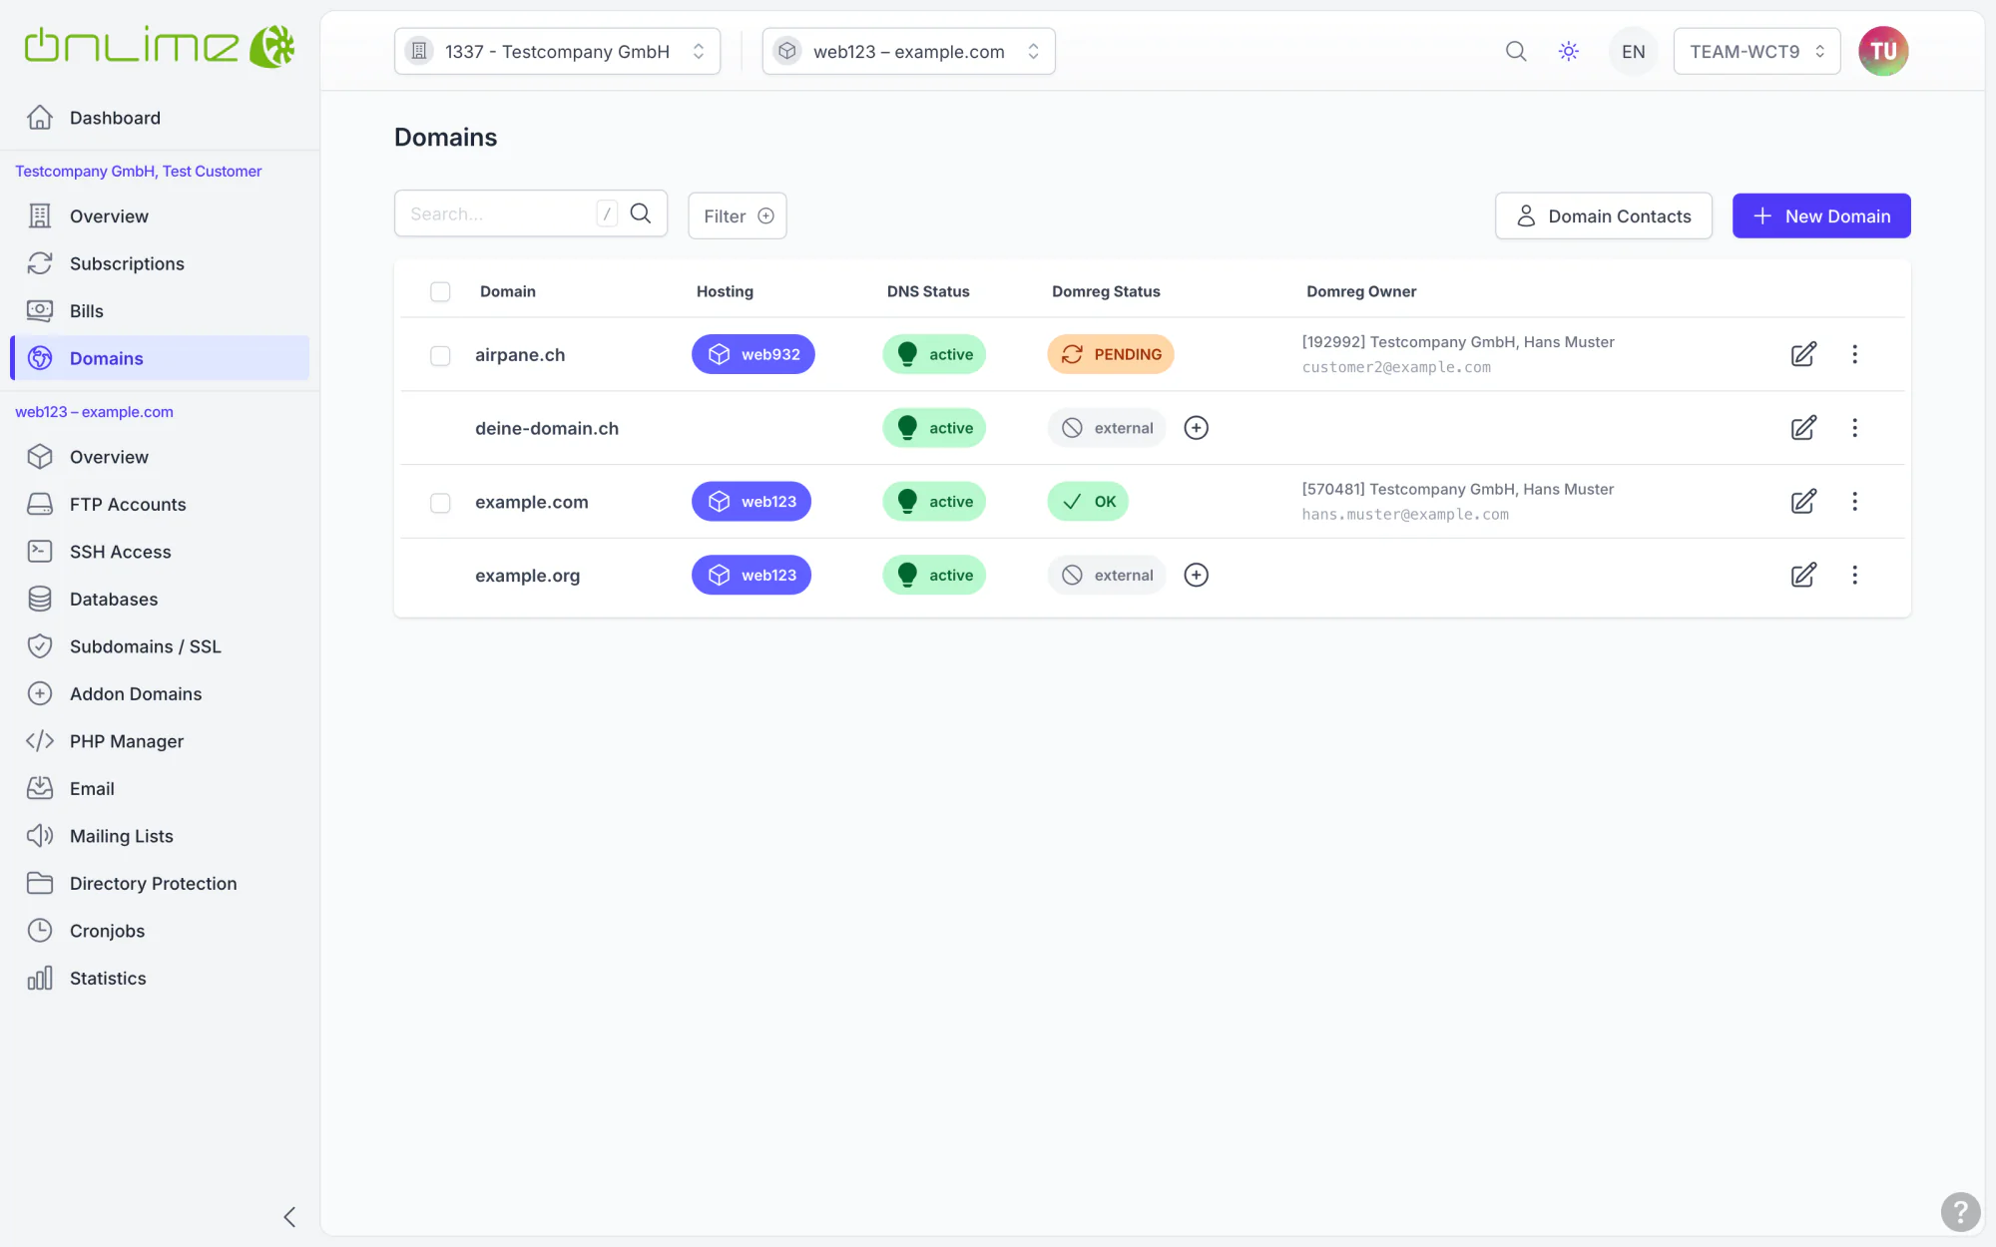
Task: Open more options for example.com row
Action: click(1854, 501)
